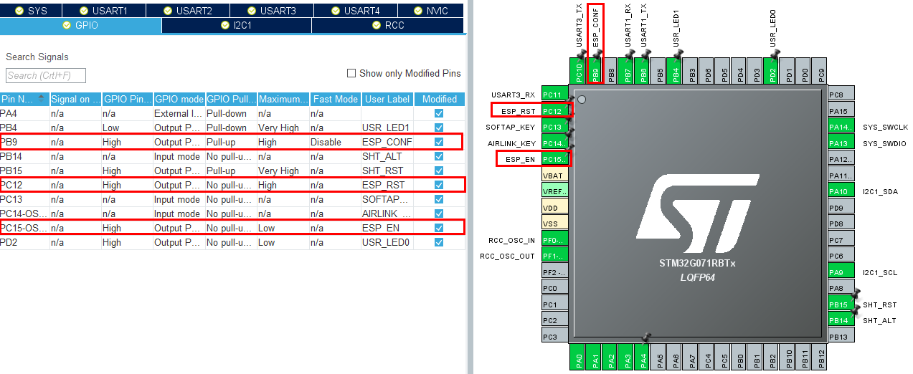
Task: Click the STM32G071RBTx chip body
Action: coord(697,214)
